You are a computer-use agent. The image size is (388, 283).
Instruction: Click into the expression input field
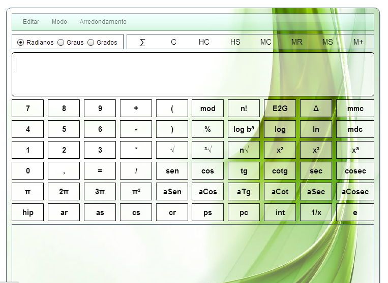coord(193,74)
